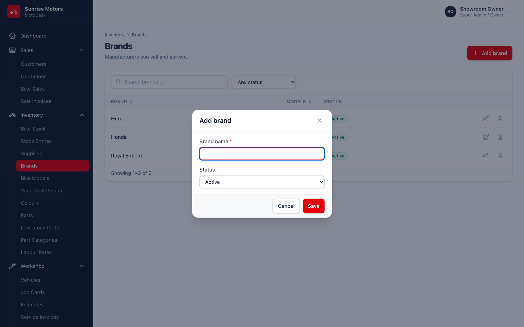Open Variants & Pricing page

coord(41,191)
